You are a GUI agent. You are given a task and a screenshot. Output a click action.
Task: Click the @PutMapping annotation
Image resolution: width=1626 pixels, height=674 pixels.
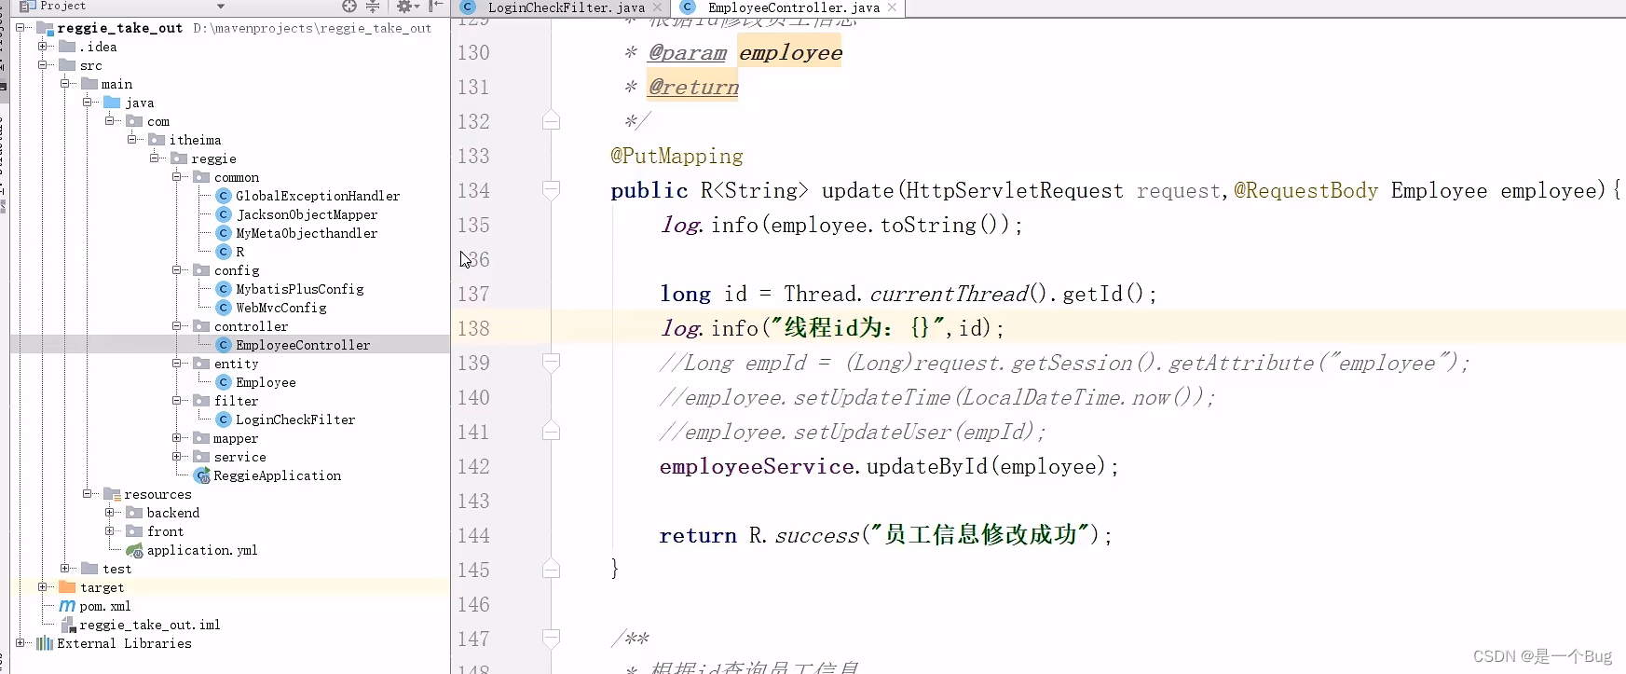(676, 156)
